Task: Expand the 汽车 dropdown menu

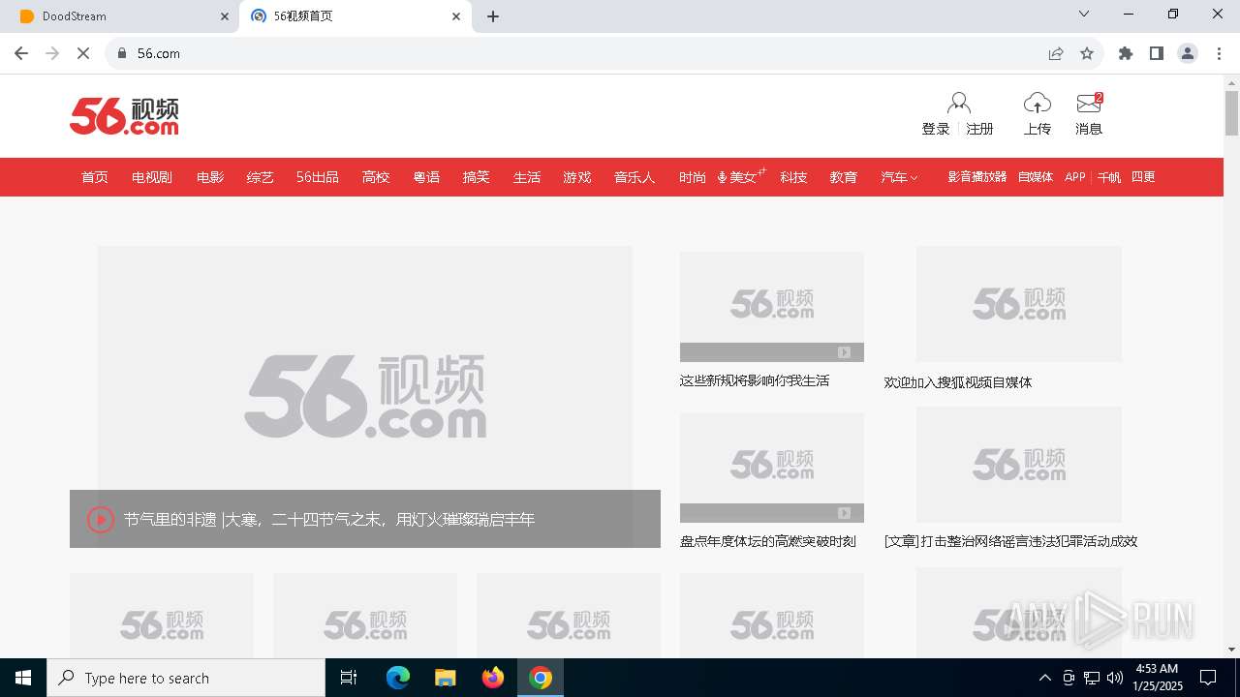Action: pos(899,177)
